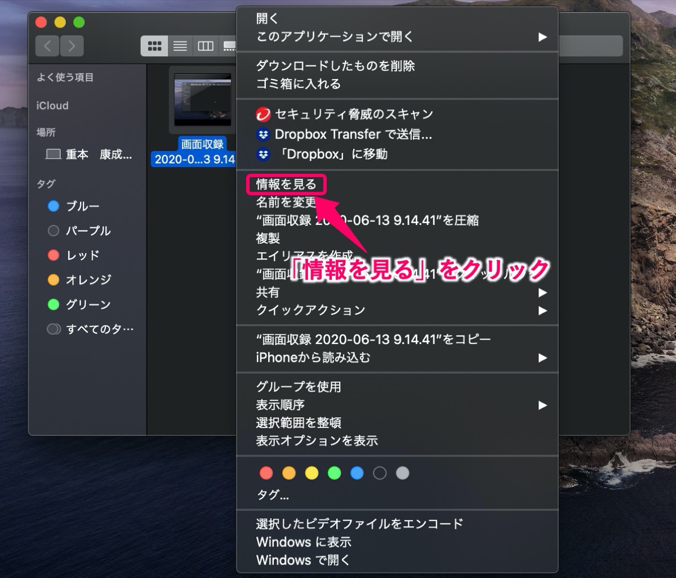
Task: Apply orange tag color in context menu
Action: point(289,473)
